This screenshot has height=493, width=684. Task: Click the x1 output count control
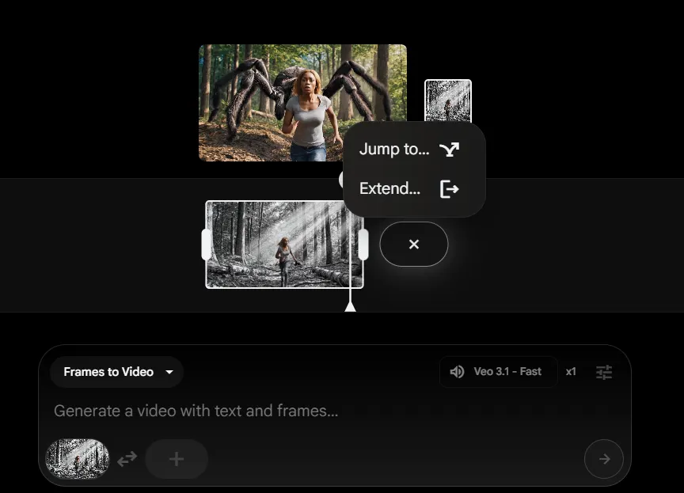[x=571, y=372]
